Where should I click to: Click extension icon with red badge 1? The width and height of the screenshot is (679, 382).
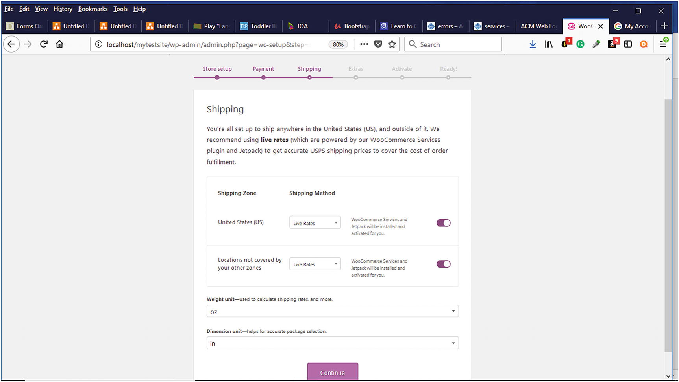click(x=566, y=44)
